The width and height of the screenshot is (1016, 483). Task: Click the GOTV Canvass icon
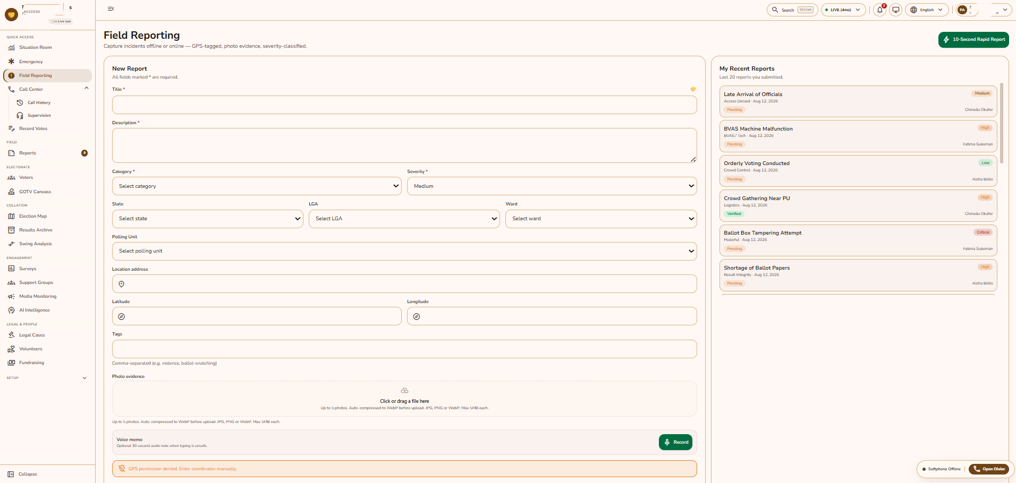coord(11,192)
